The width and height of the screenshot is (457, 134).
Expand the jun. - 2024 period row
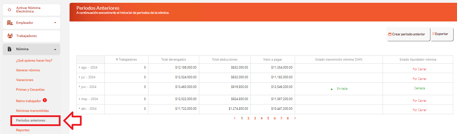point(80,87)
